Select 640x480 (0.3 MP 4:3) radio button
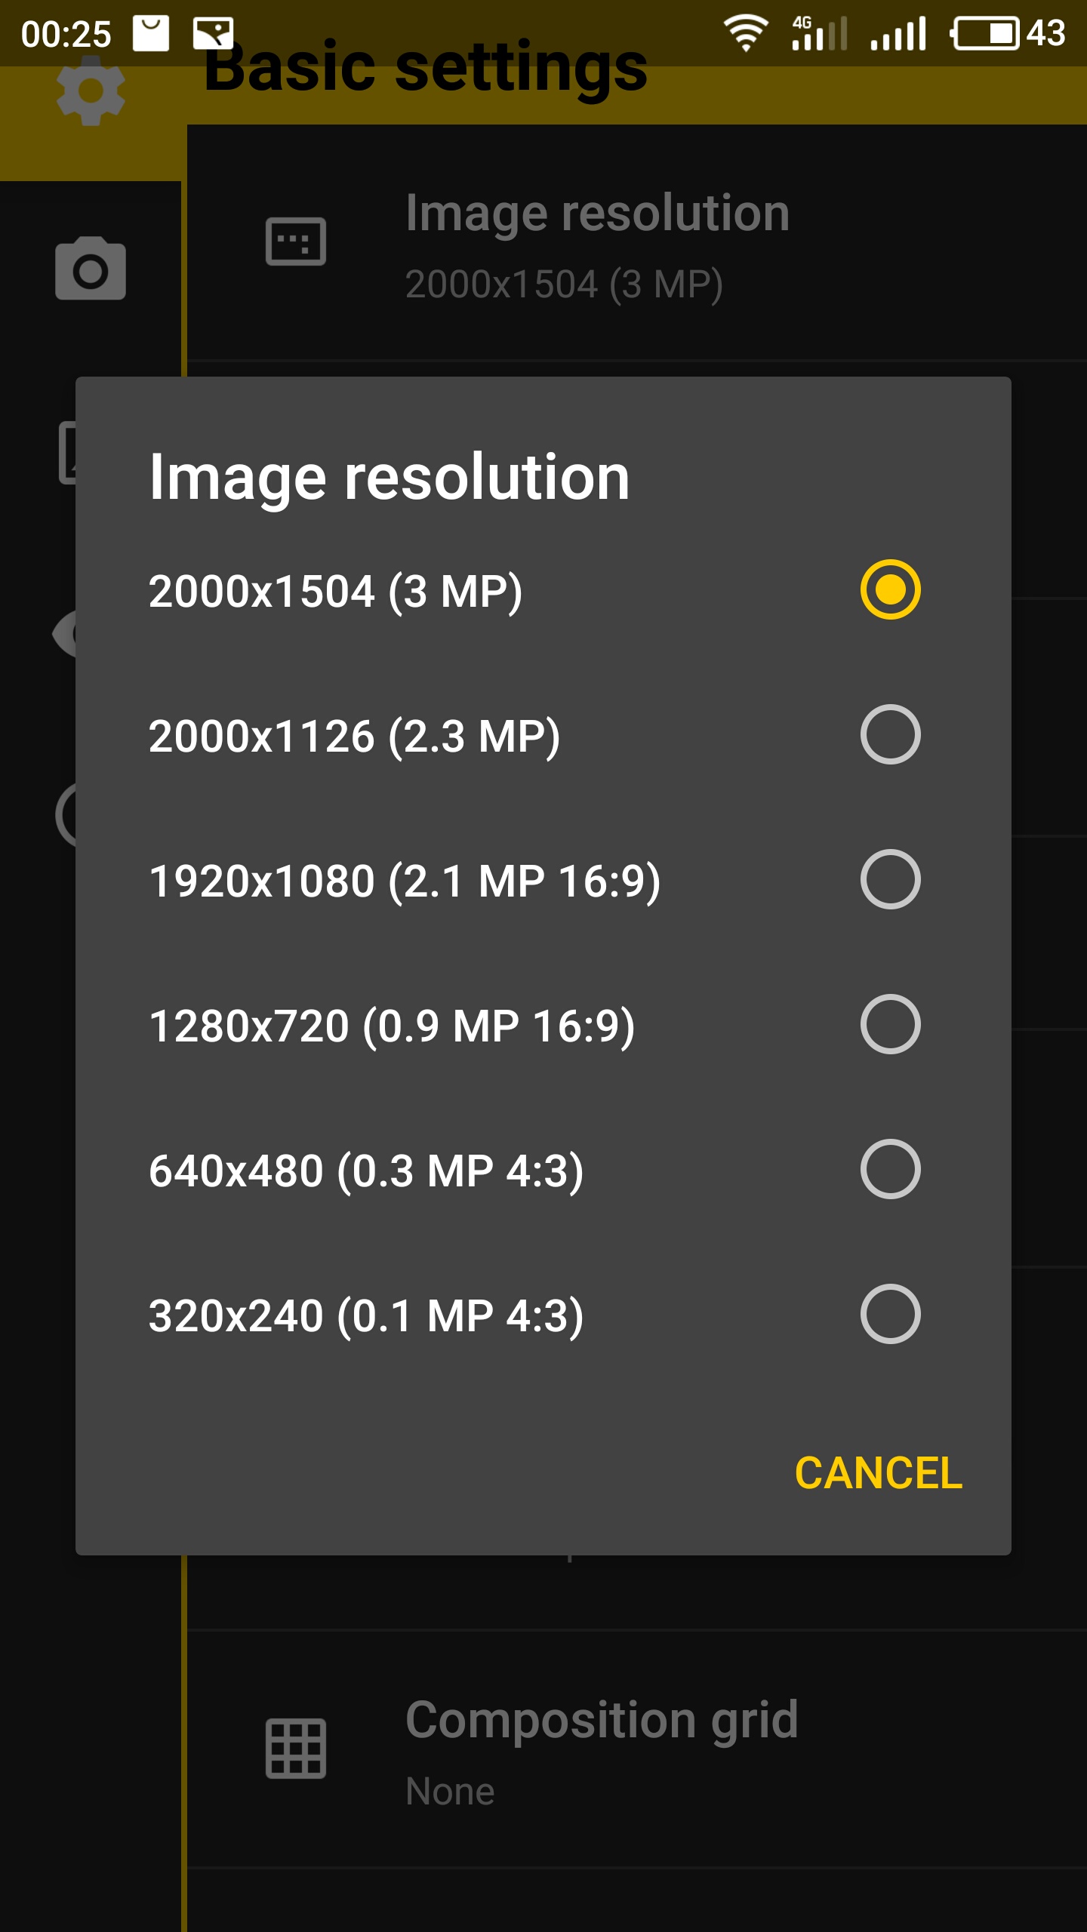Screen dimensions: 1087x1932 pyautogui.click(x=890, y=1169)
